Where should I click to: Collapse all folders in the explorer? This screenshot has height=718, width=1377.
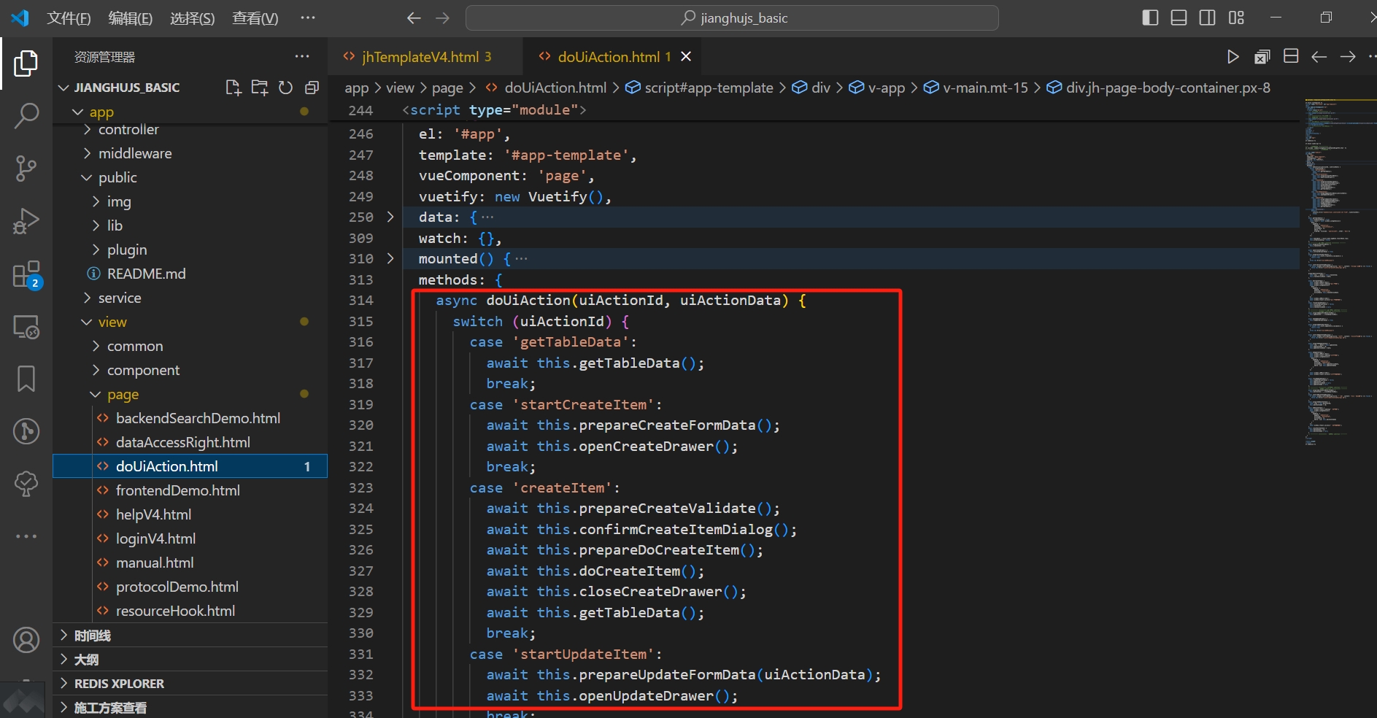click(x=312, y=87)
